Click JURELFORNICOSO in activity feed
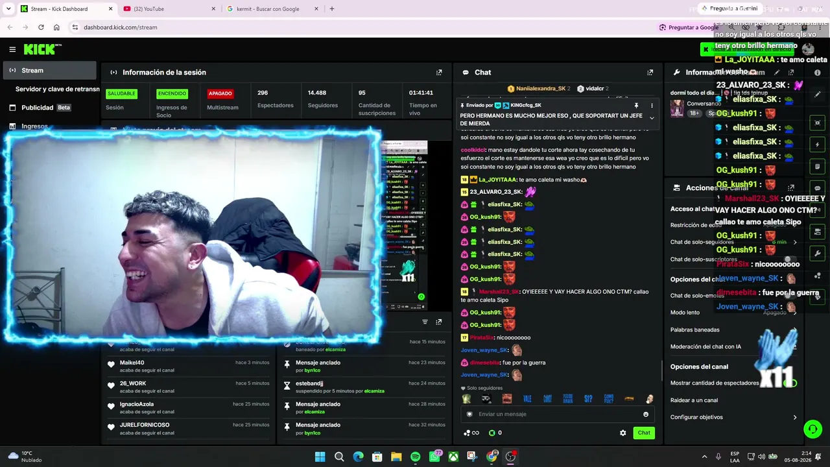The height and width of the screenshot is (467, 830). click(x=145, y=425)
